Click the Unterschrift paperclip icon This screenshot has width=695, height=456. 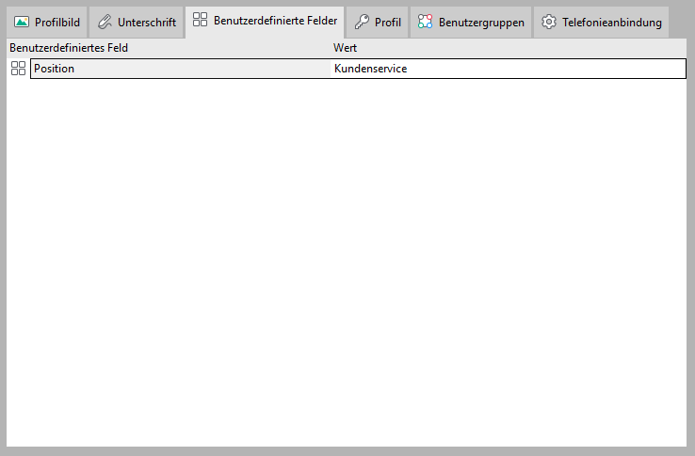pyautogui.click(x=105, y=22)
